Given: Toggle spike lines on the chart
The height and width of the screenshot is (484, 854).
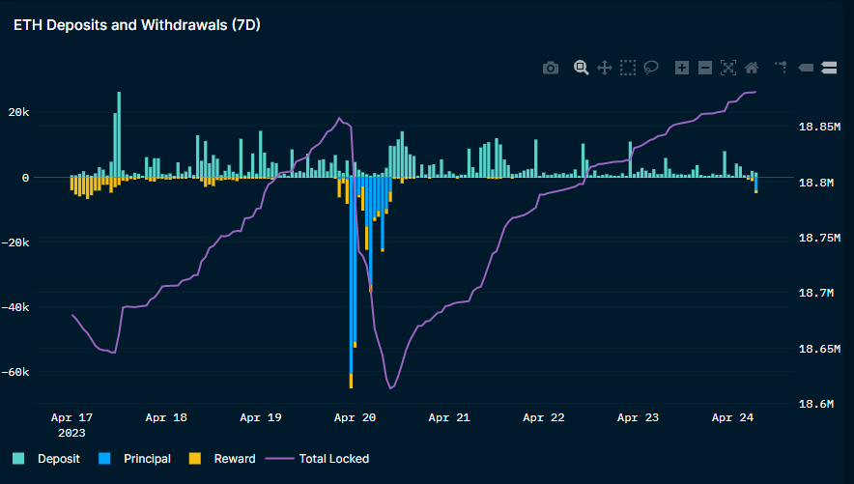Looking at the screenshot, I should click(781, 68).
